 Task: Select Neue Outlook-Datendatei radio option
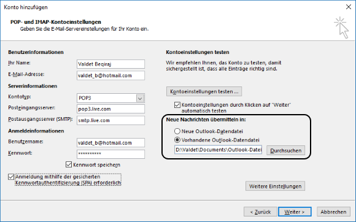(x=177, y=131)
